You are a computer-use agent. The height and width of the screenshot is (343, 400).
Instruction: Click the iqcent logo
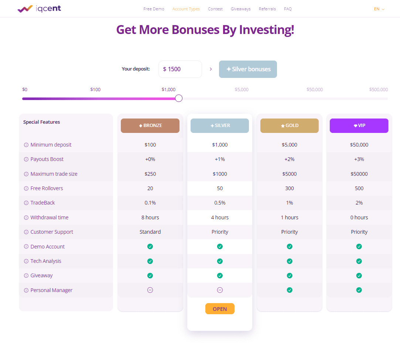pos(39,8)
